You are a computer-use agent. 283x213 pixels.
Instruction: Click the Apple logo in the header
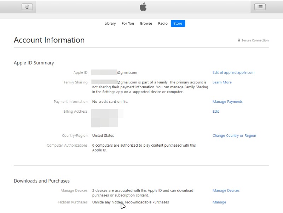[x=143, y=7]
